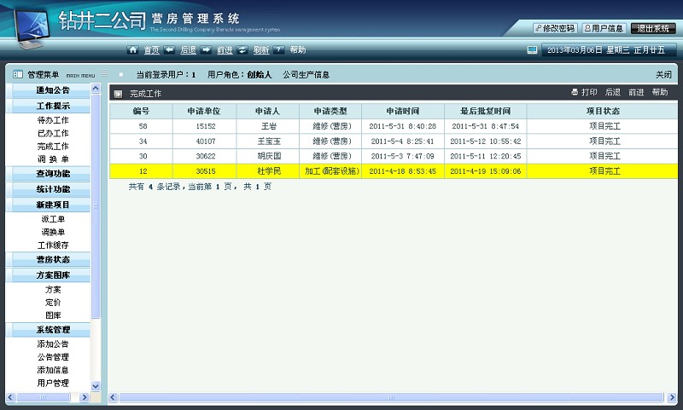
Task: Expand the 查询功能 menu section
Action: (53, 174)
